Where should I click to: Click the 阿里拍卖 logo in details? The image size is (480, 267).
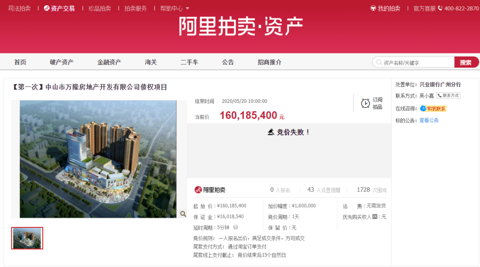210,190
